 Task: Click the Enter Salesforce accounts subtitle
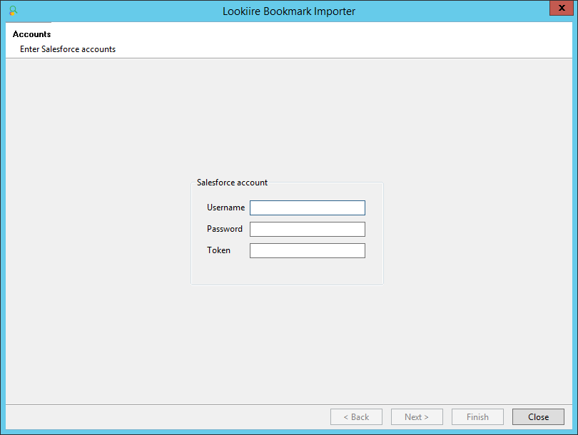(68, 49)
